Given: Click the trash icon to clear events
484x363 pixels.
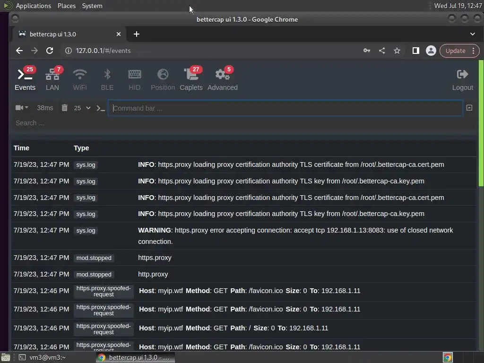Looking at the screenshot, I should pyautogui.click(x=64, y=108).
